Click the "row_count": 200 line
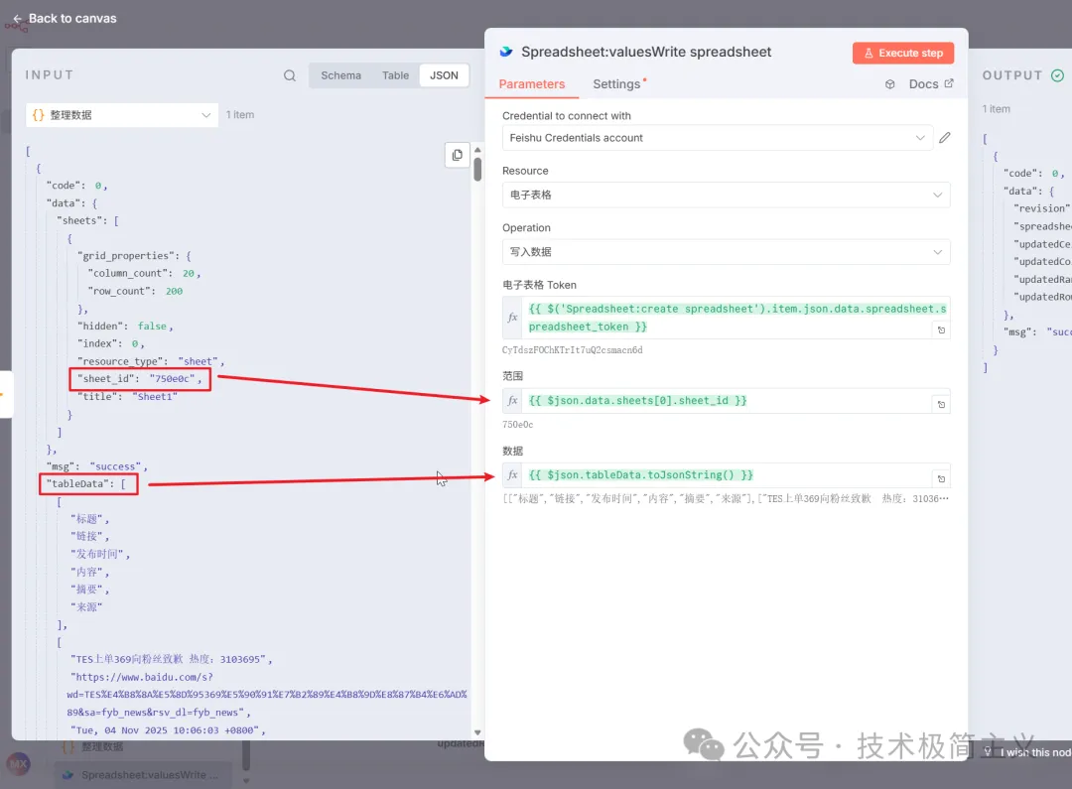This screenshot has height=789, width=1072. pyautogui.click(x=135, y=291)
